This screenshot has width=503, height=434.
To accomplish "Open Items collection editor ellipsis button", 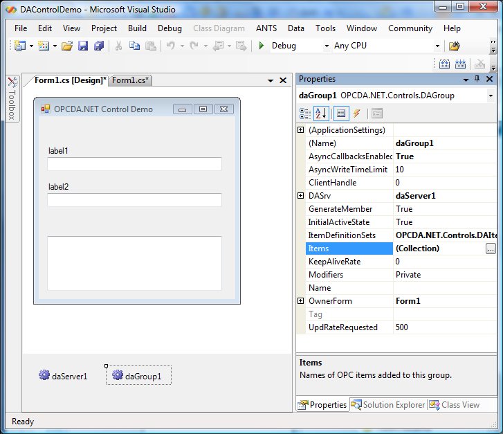I will (x=491, y=248).
